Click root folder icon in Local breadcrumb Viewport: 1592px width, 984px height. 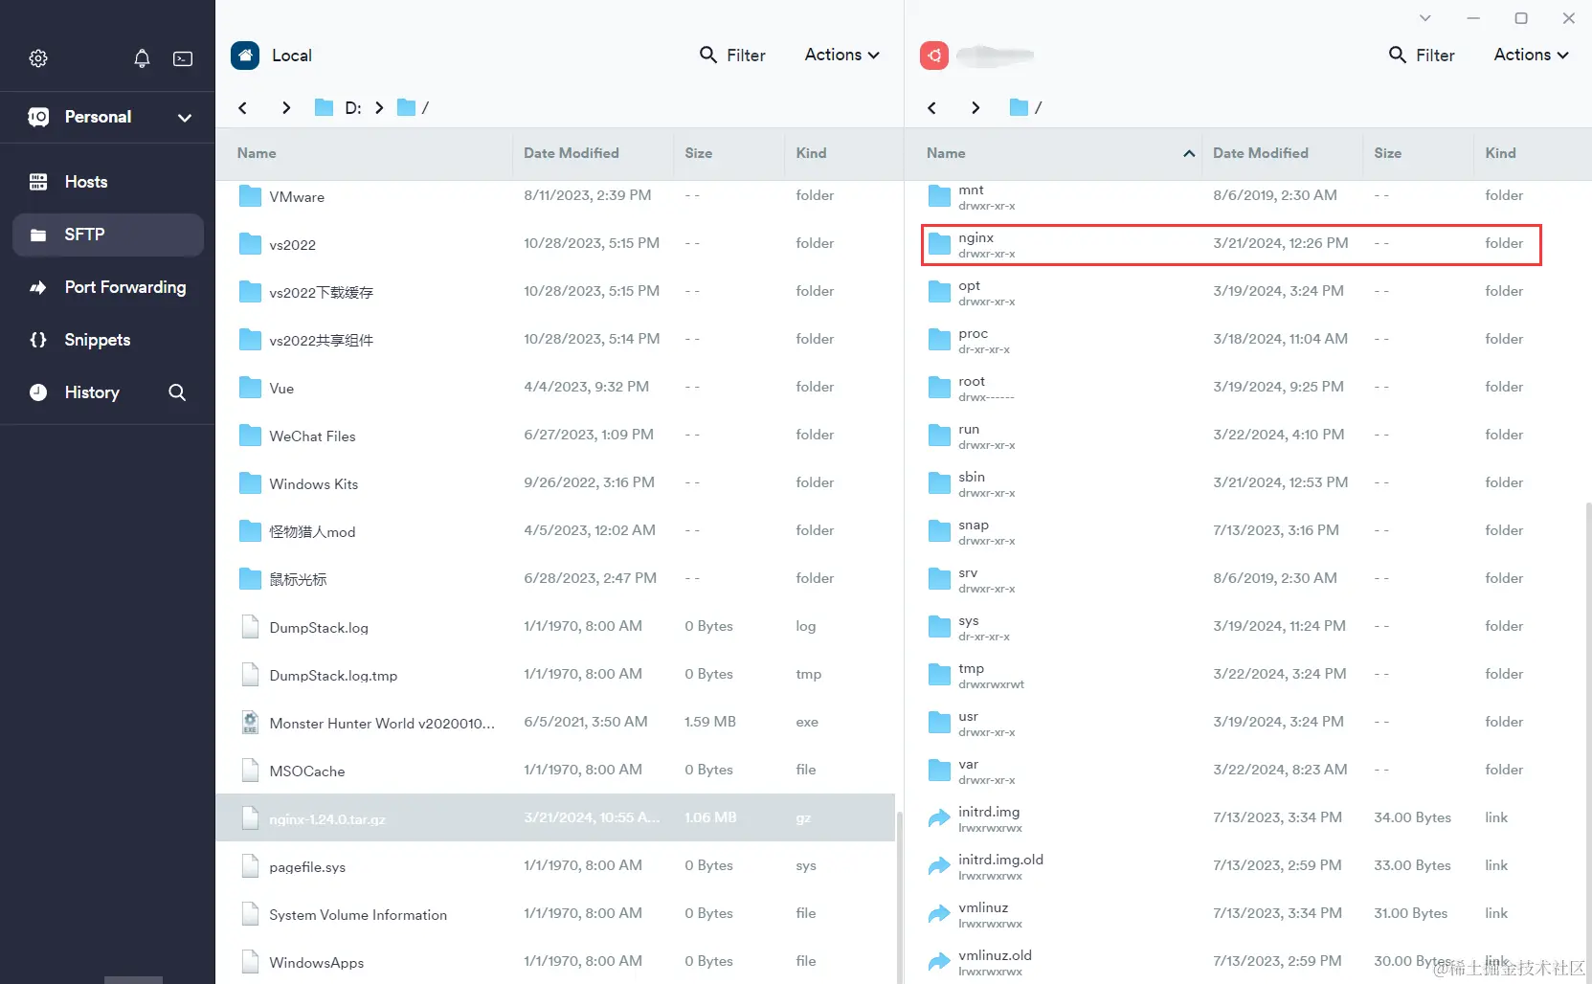(x=407, y=107)
